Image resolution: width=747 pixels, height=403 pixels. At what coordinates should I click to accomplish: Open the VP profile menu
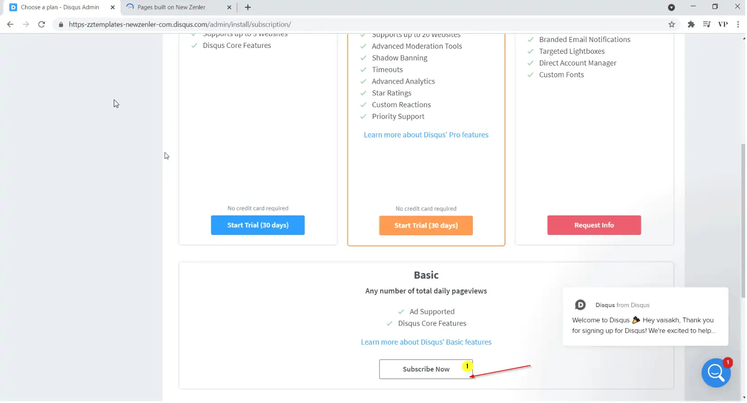(x=723, y=24)
